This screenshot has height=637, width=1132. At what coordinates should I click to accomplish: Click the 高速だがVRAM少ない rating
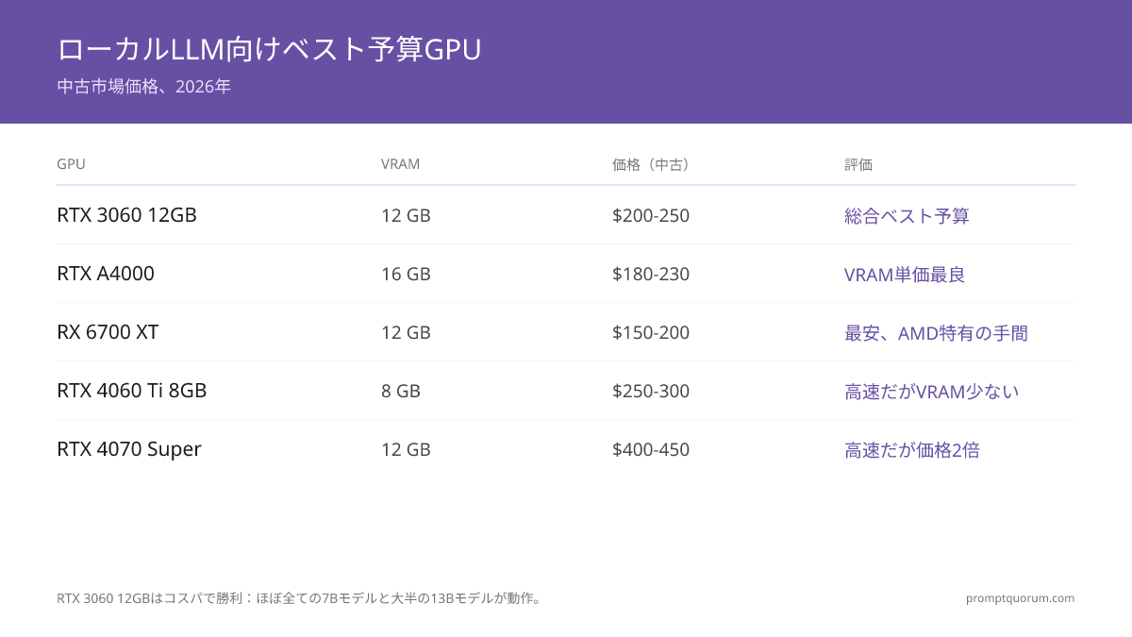click(932, 391)
